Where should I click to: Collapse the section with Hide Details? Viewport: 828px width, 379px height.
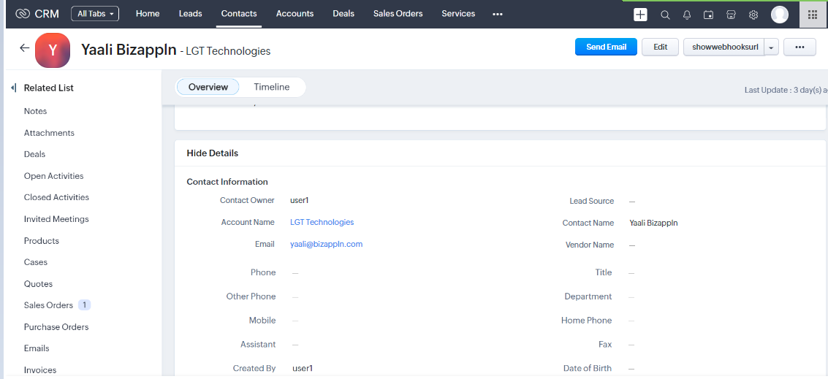click(213, 153)
